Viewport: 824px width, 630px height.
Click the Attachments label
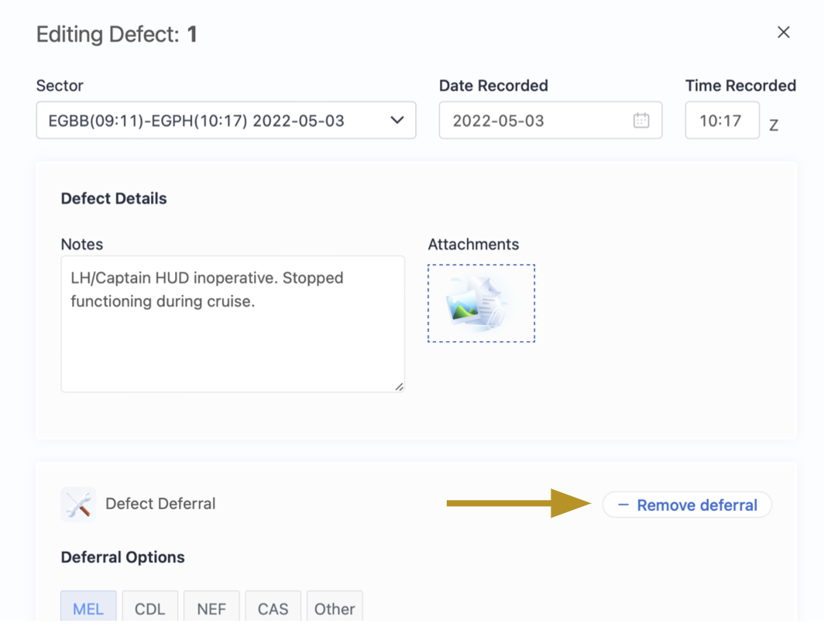click(x=473, y=245)
